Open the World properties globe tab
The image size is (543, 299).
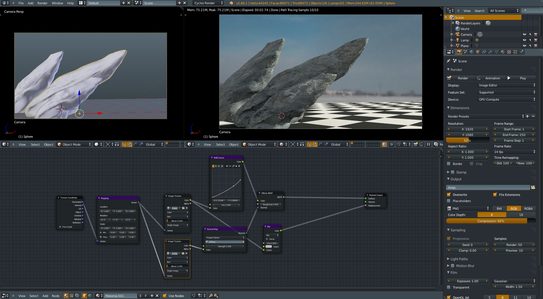coord(472,52)
